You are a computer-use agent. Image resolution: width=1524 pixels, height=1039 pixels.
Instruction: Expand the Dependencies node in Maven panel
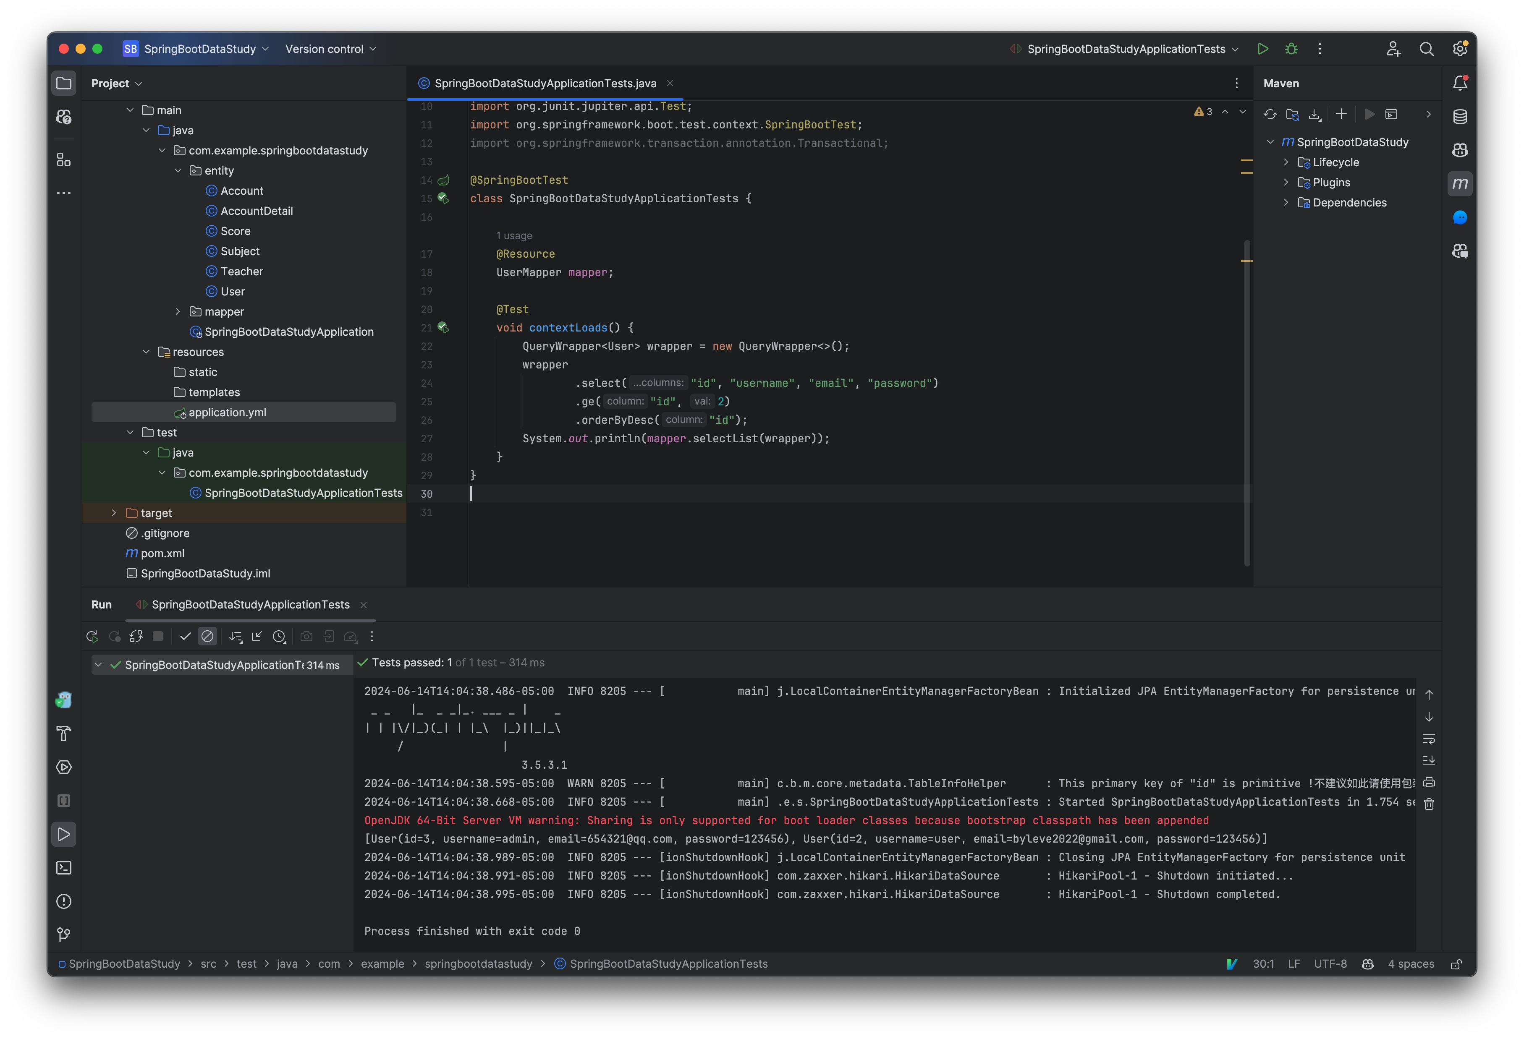[x=1287, y=203]
